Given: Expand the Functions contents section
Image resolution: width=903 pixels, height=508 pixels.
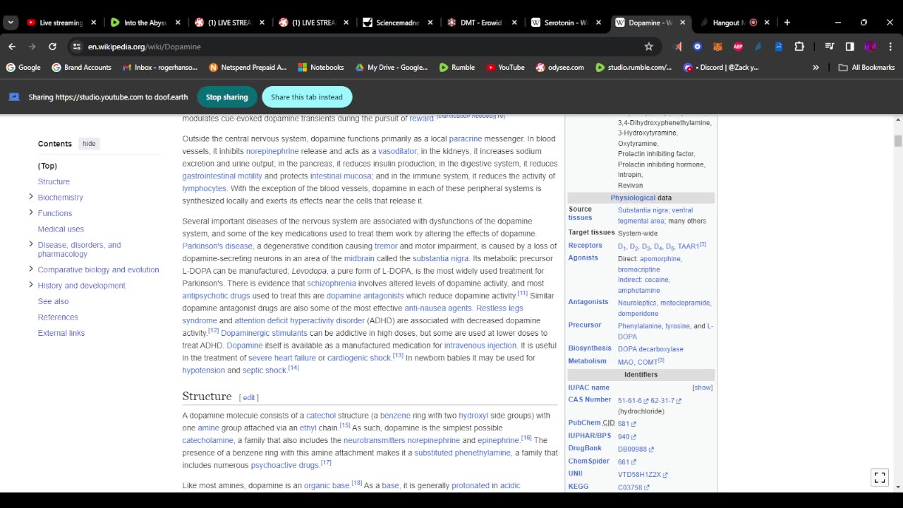Looking at the screenshot, I should point(30,212).
